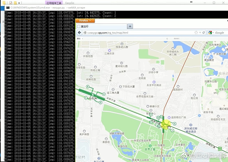Viewport: 228px width, 162px height.
Task: Reload the map page in Firefox
Action: [203, 33]
